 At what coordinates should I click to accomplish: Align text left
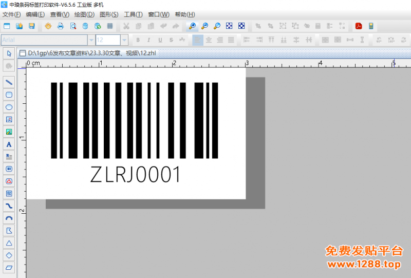(x=197, y=40)
